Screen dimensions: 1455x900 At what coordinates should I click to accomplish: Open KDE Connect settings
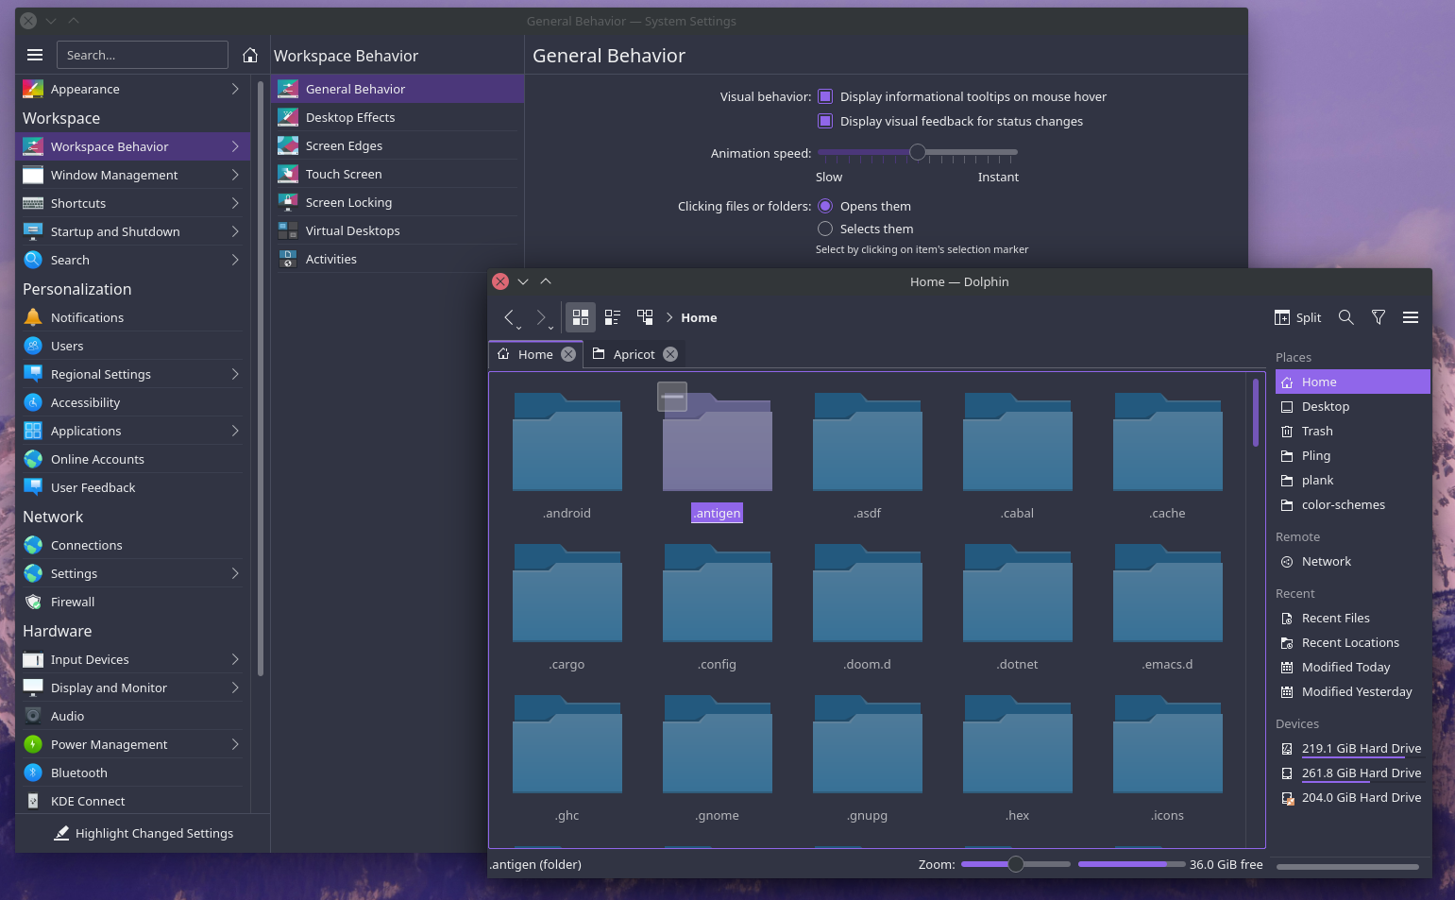(x=130, y=801)
